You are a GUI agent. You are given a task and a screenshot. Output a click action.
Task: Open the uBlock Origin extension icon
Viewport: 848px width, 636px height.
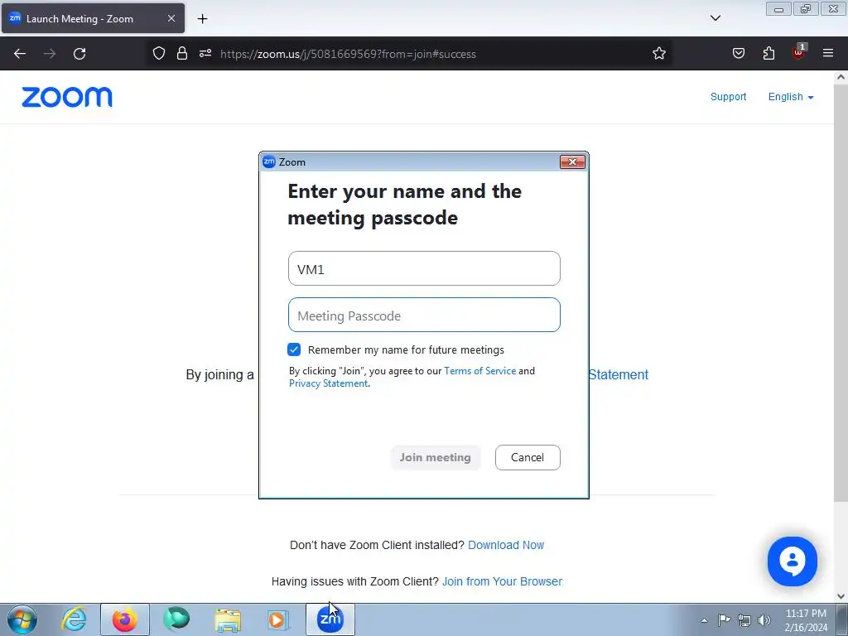click(799, 52)
